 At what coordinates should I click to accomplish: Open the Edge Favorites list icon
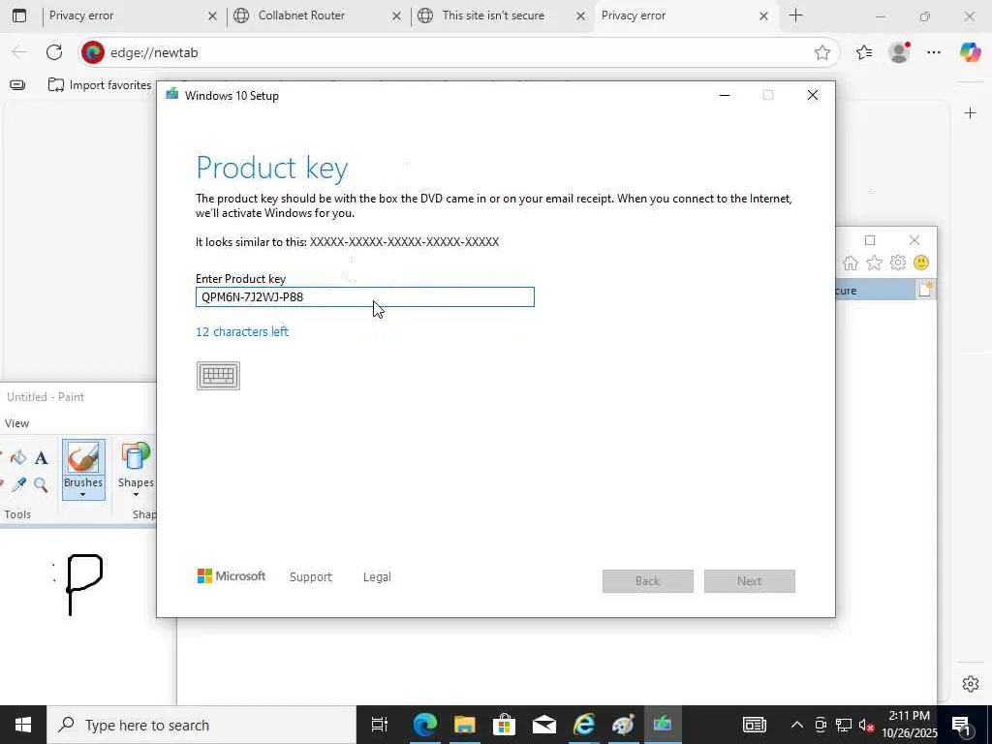click(863, 52)
